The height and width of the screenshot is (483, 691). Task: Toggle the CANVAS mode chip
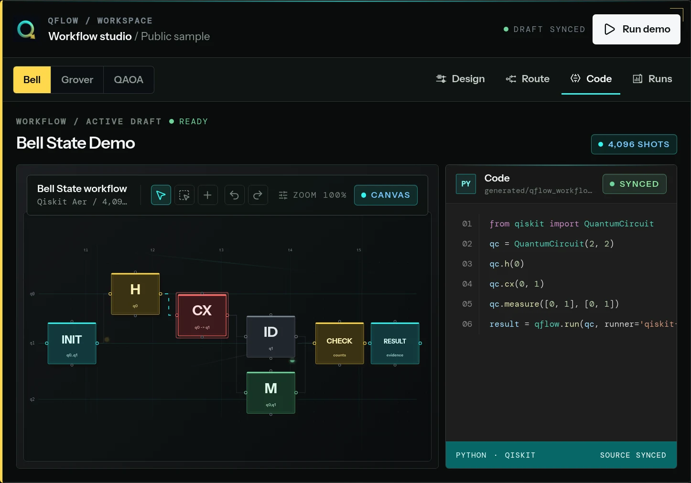pyautogui.click(x=386, y=195)
